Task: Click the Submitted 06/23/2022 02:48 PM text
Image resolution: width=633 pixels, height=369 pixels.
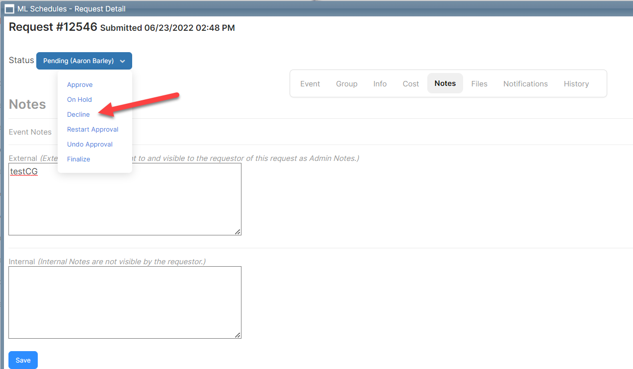Action: click(167, 28)
